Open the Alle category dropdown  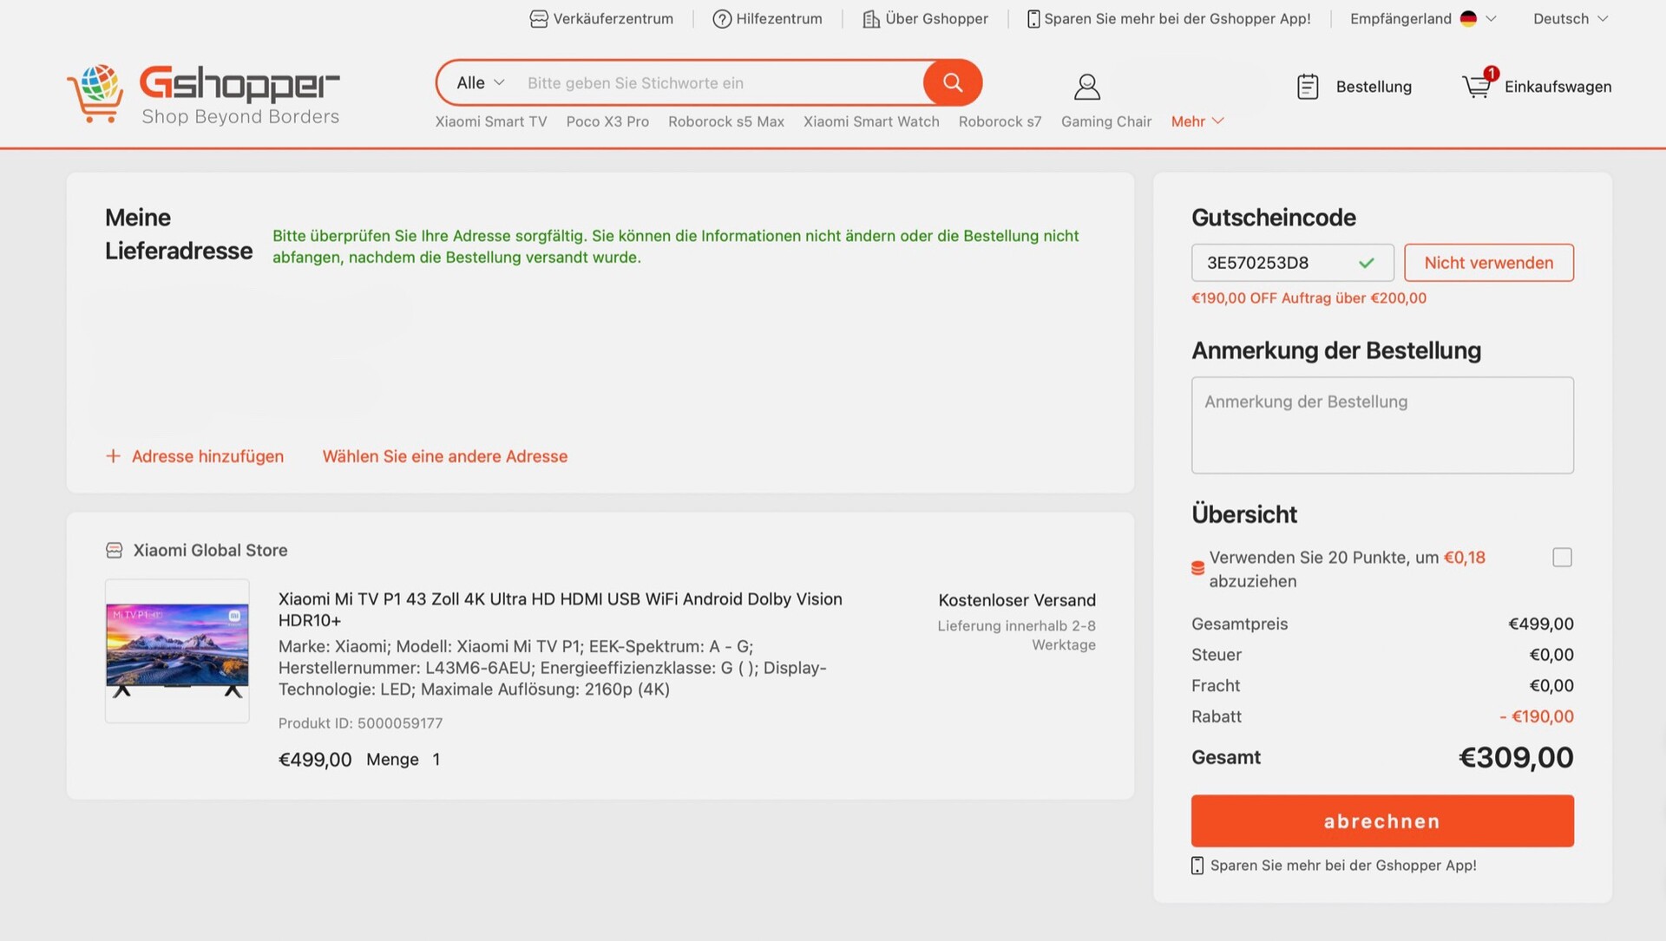coord(481,82)
